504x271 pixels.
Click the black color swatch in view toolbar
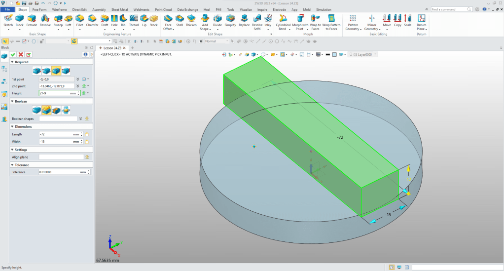[x=327, y=54]
